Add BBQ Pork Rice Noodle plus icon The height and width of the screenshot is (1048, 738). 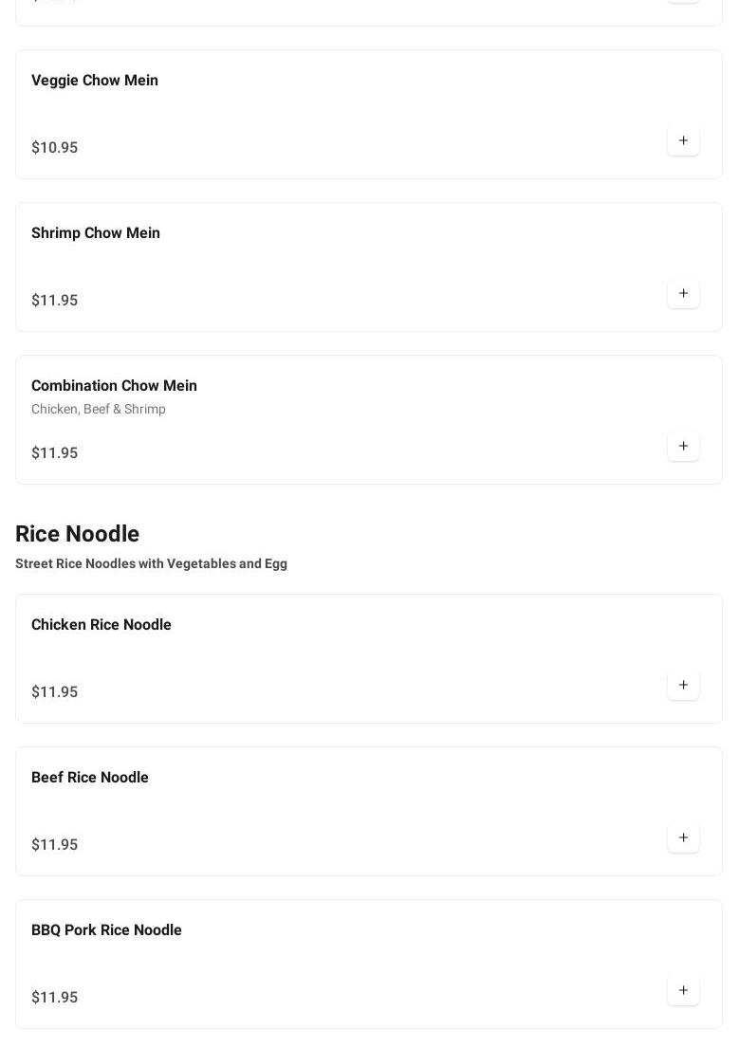[683, 990]
